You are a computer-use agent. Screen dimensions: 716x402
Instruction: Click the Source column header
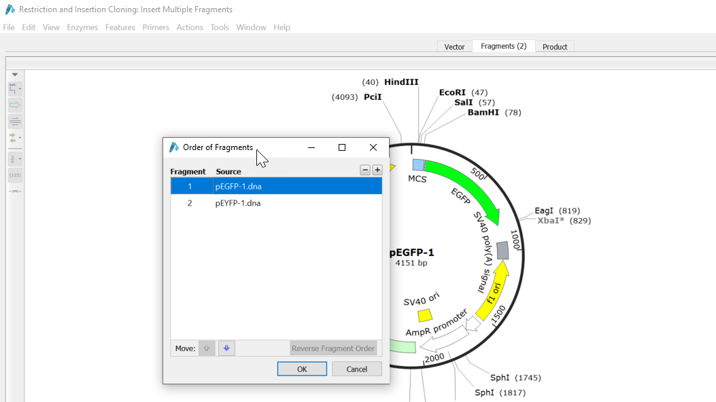click(228, 171)
